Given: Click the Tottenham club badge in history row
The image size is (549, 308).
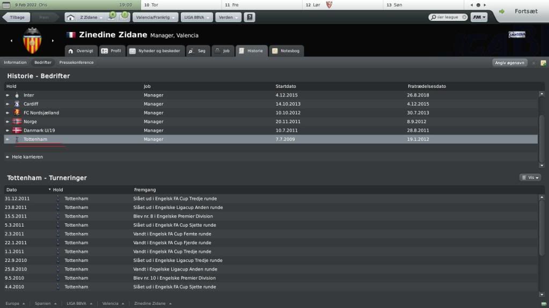Looking at the screenshot, I should [17, 139].
